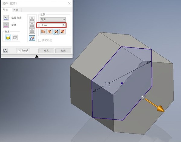Viewport: 181px width, 142px height.
Task: Click the 截面轮廓 profile selection arrow icon
Action: (6, 18)
